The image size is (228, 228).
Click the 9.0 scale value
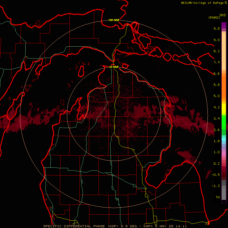217,40
